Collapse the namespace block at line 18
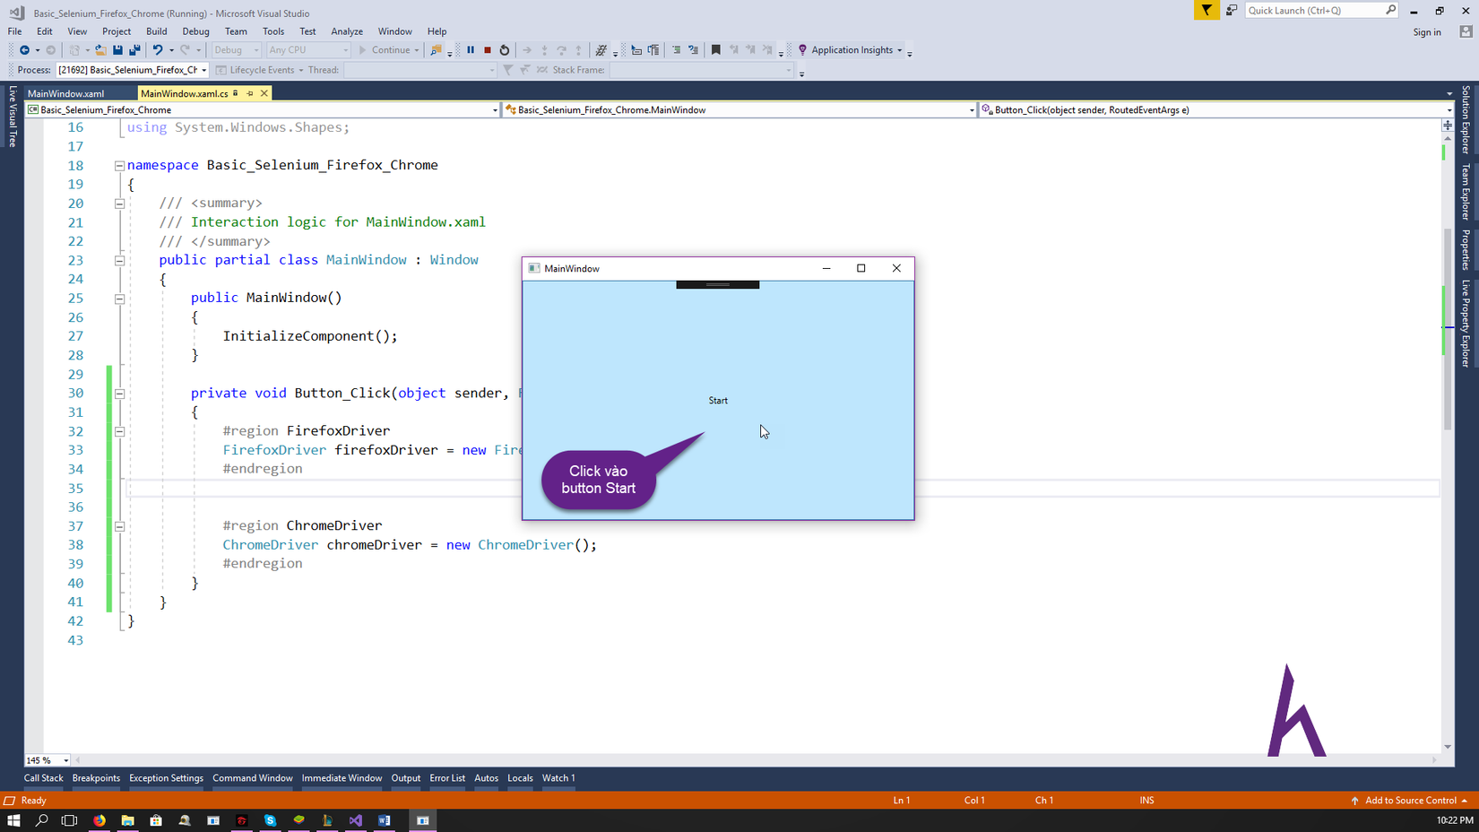Image resolution: width=1479 pixels, height=832 pixels. click(119, 166)
